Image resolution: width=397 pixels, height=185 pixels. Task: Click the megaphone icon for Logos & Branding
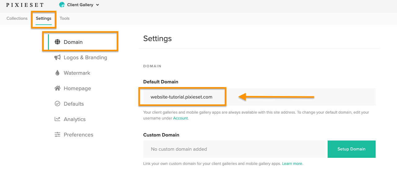(57, 57)
